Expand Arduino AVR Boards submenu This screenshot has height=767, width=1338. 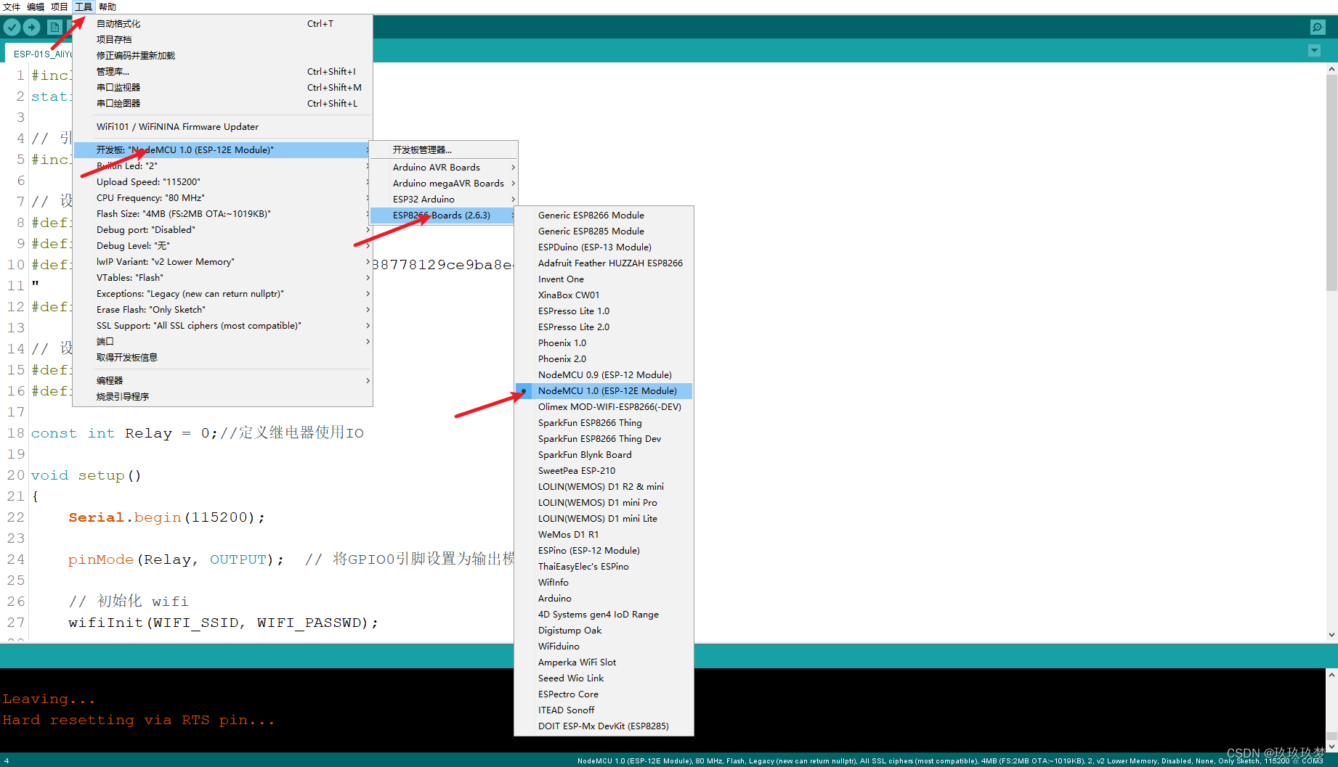(x=444, y=168)
